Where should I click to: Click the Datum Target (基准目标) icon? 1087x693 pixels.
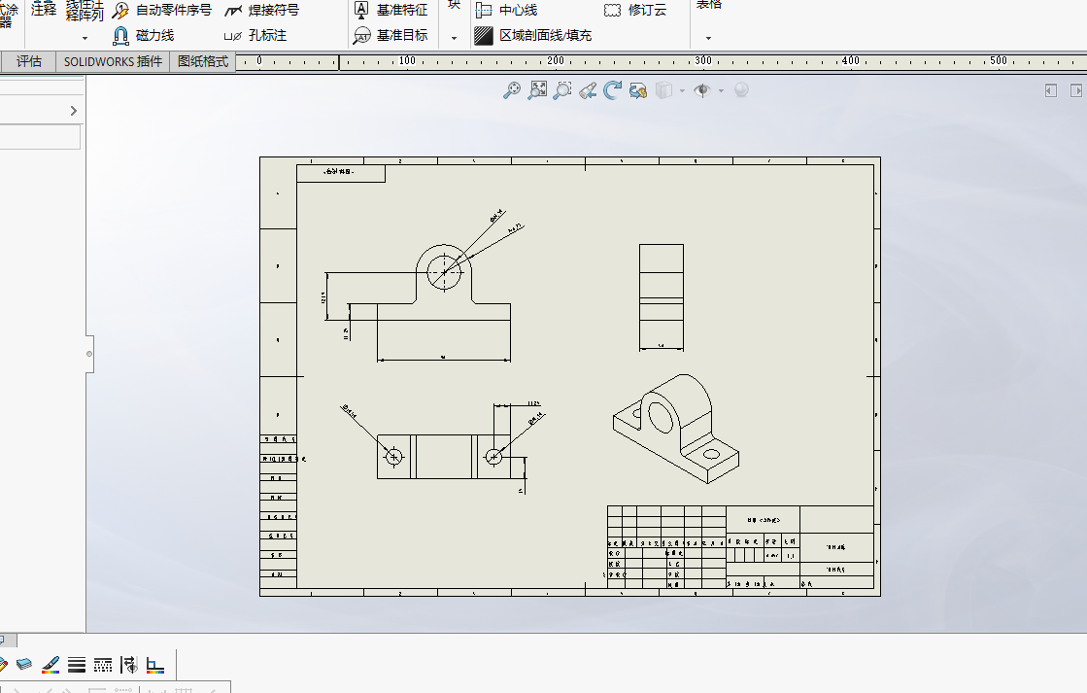362,35
